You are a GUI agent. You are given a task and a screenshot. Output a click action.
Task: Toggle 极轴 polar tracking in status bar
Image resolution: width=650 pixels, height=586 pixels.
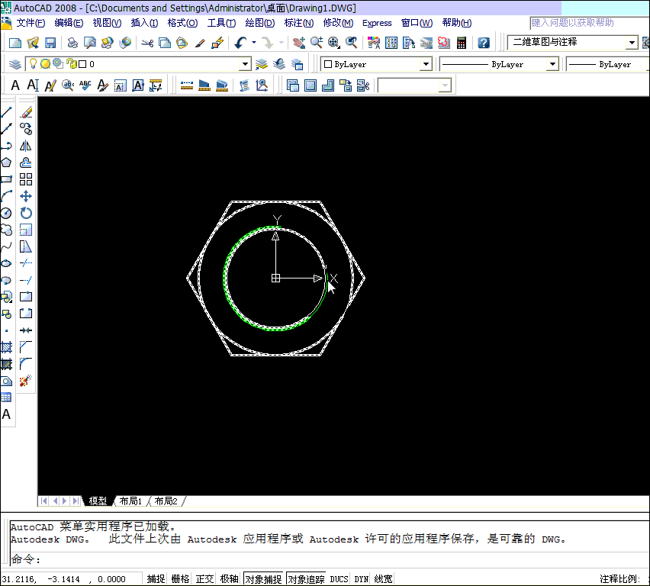pyautogui.click(x=229, y=578)
